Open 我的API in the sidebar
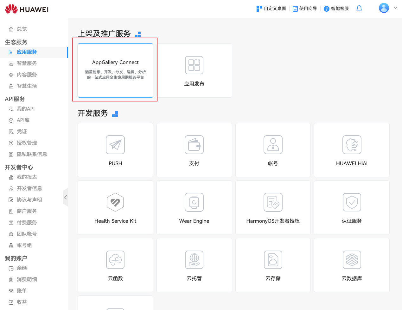 pos(25,109)
